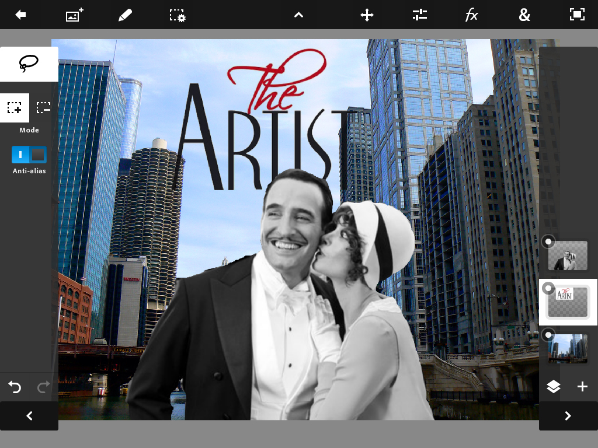Select The Artist title layer thumbnail
Screen dimensions: 598x448
pyautogui.click(x=568, y=303)
